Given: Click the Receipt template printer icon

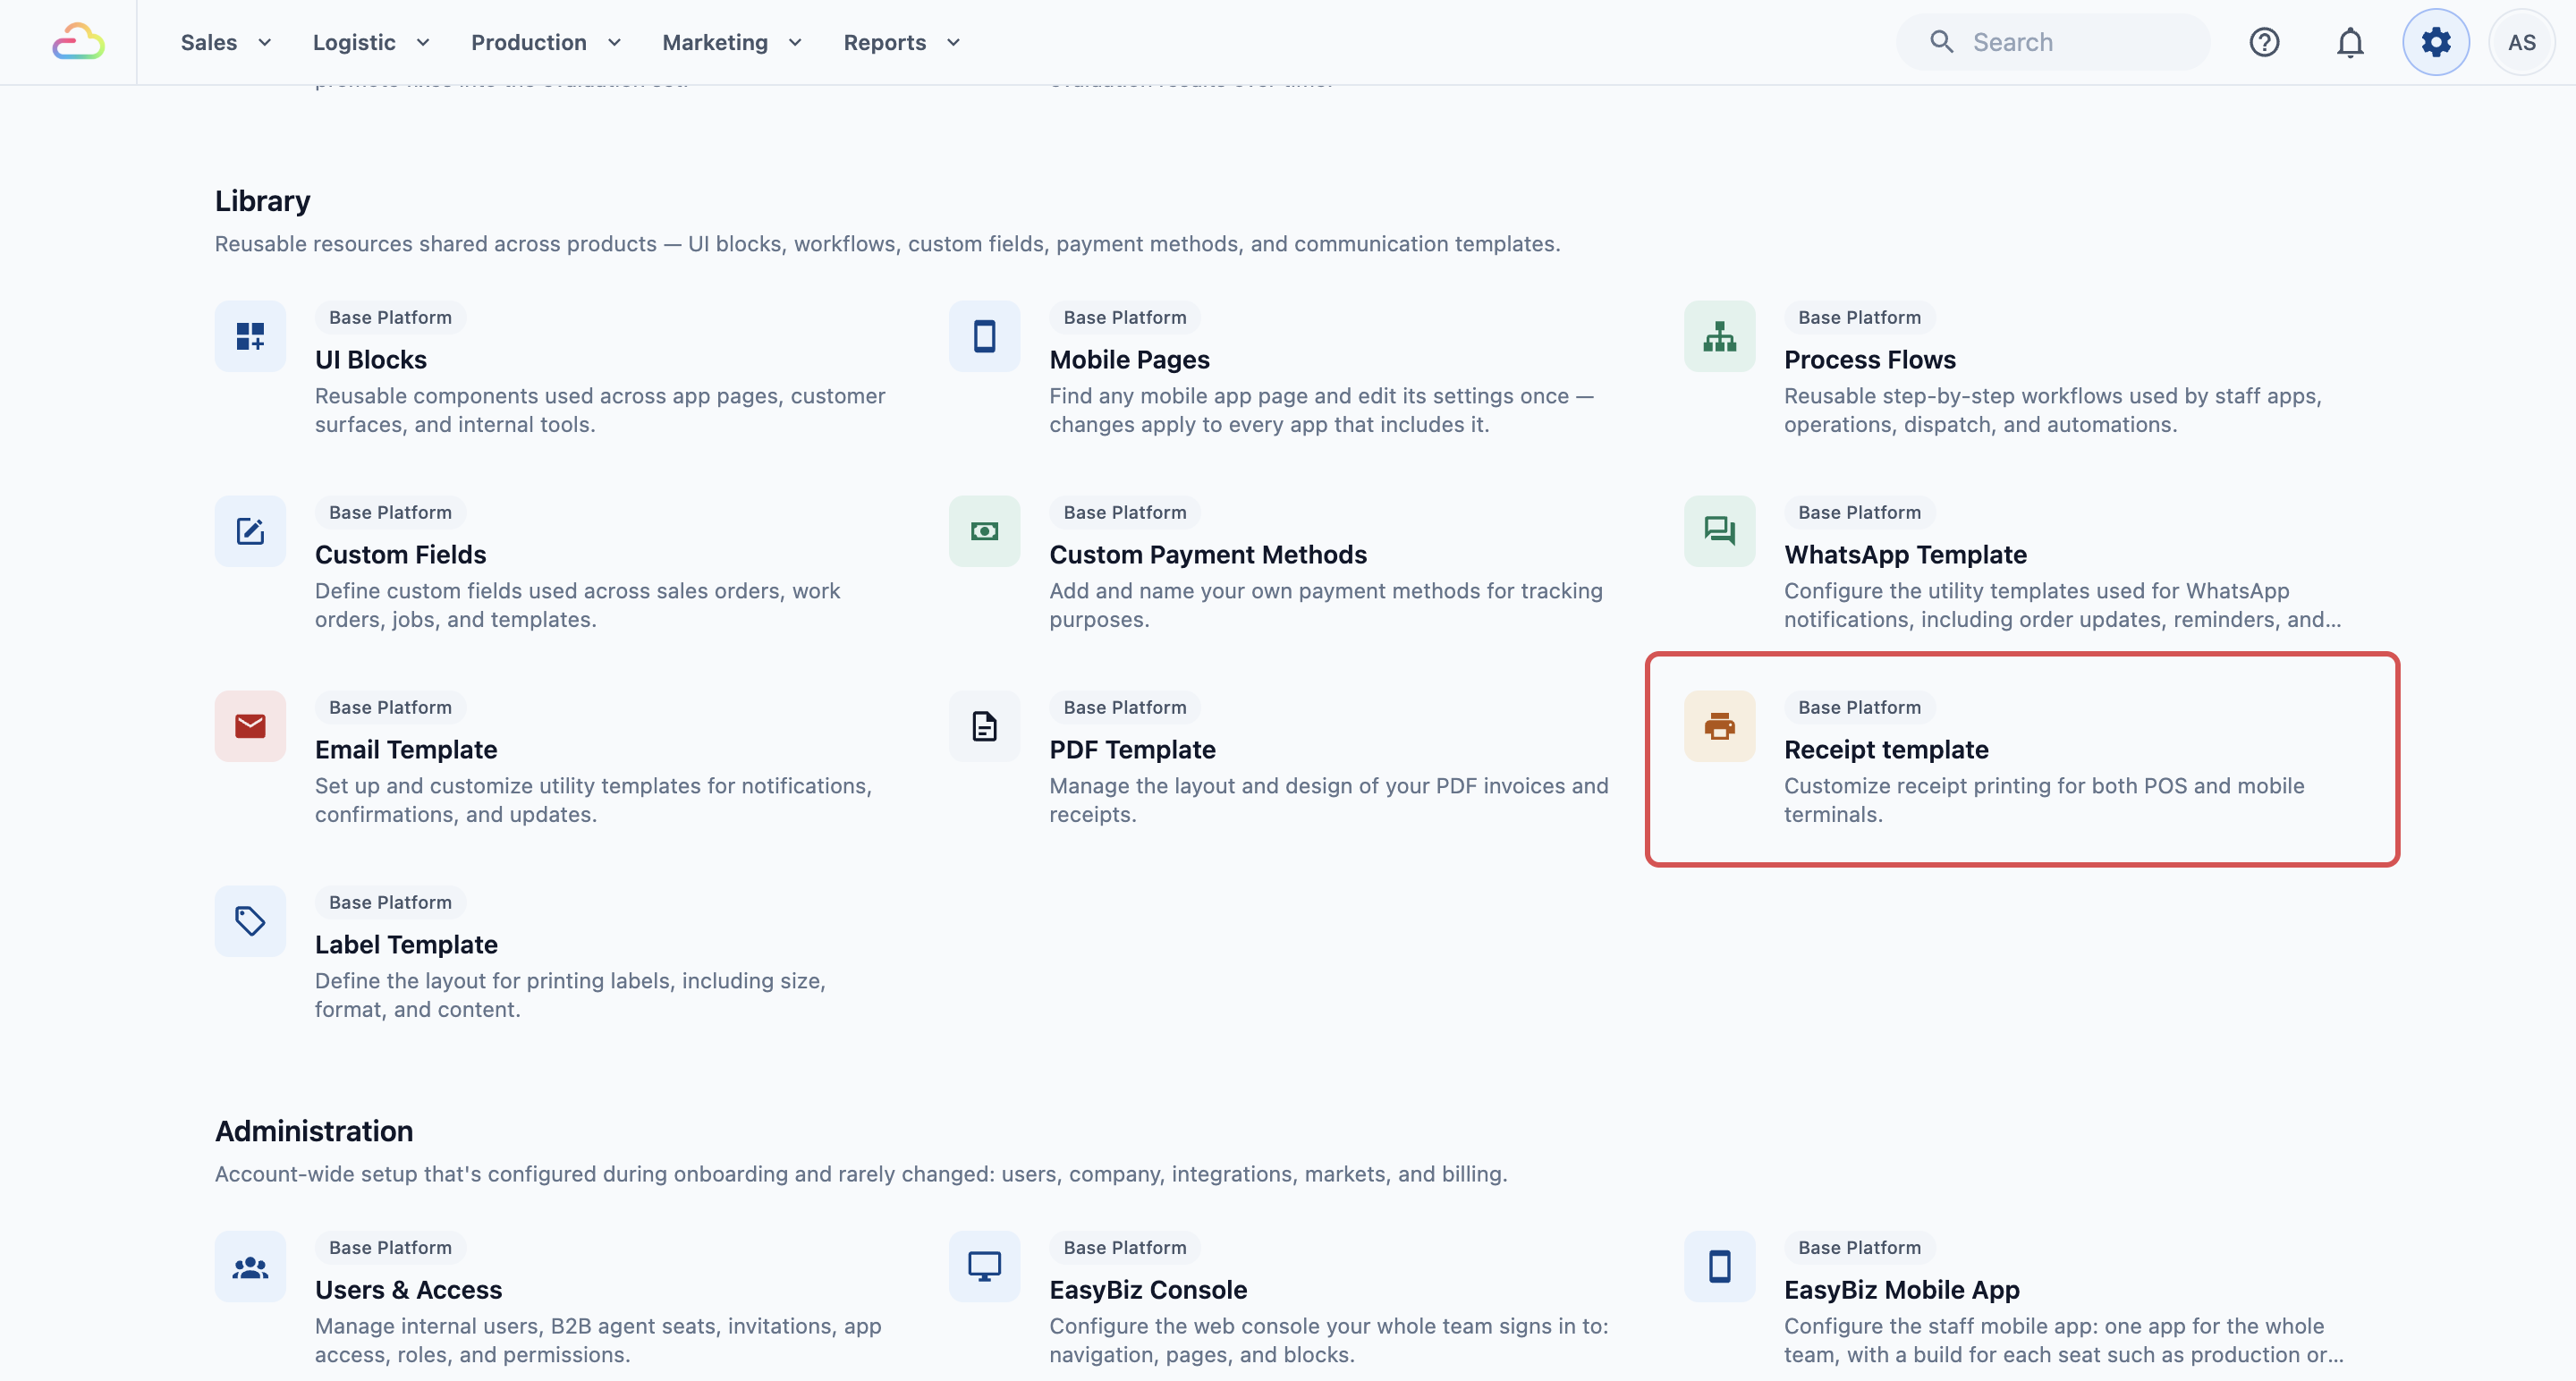Looking at the screenshot, I should click(1719, 726).
